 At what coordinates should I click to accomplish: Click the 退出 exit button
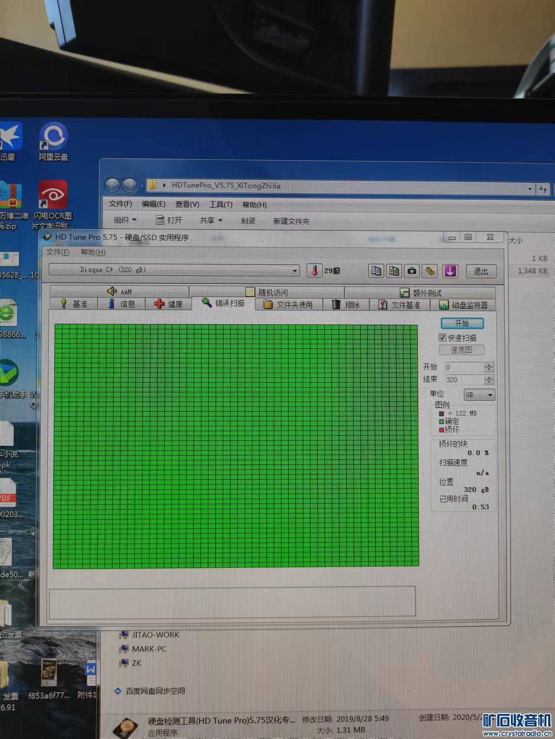tap(481, 271)
